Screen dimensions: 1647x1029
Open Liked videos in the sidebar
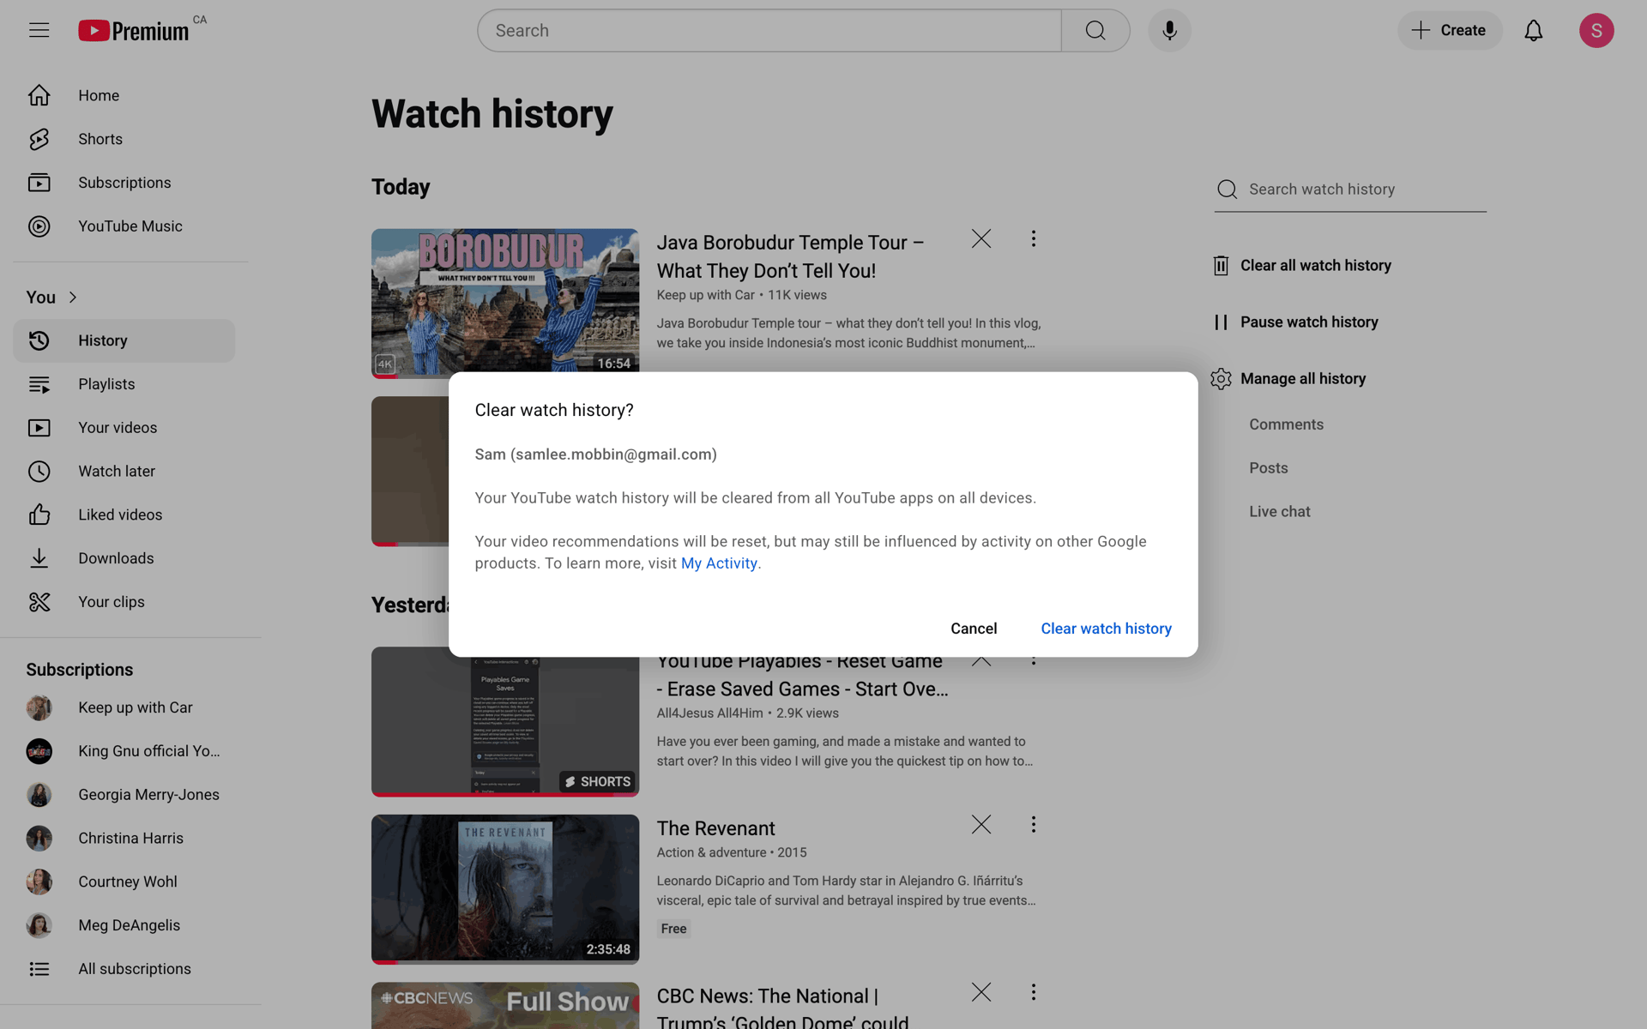(124, 514)
